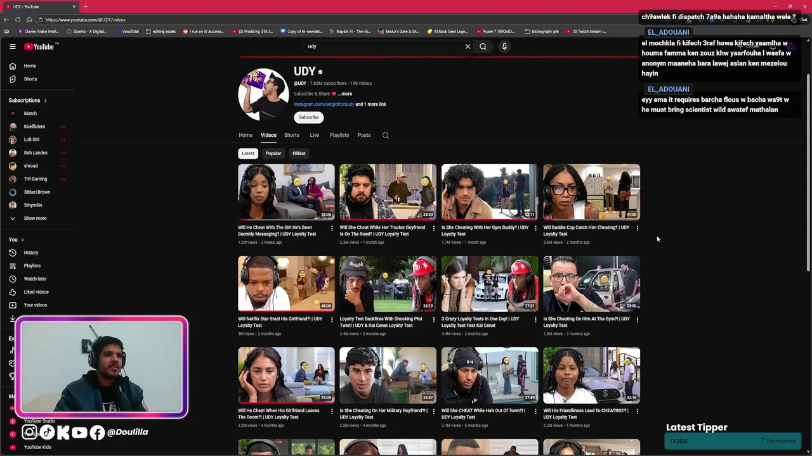Select the Popular sort chip
The height and width of the screenshot is (456, 812).
(273, 153)
